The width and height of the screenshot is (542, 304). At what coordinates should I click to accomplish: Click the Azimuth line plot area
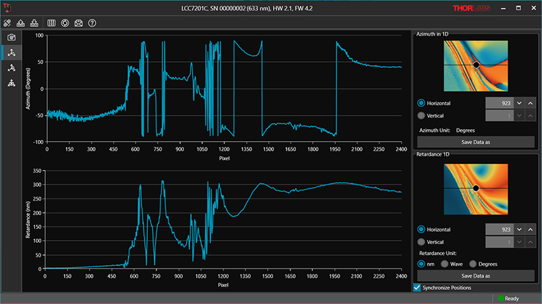coord(224,89)
